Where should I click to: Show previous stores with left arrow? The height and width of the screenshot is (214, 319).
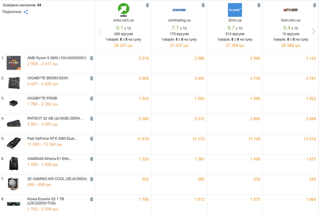100,31
